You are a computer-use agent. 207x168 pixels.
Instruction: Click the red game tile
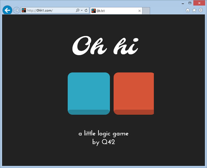point(134,94)
